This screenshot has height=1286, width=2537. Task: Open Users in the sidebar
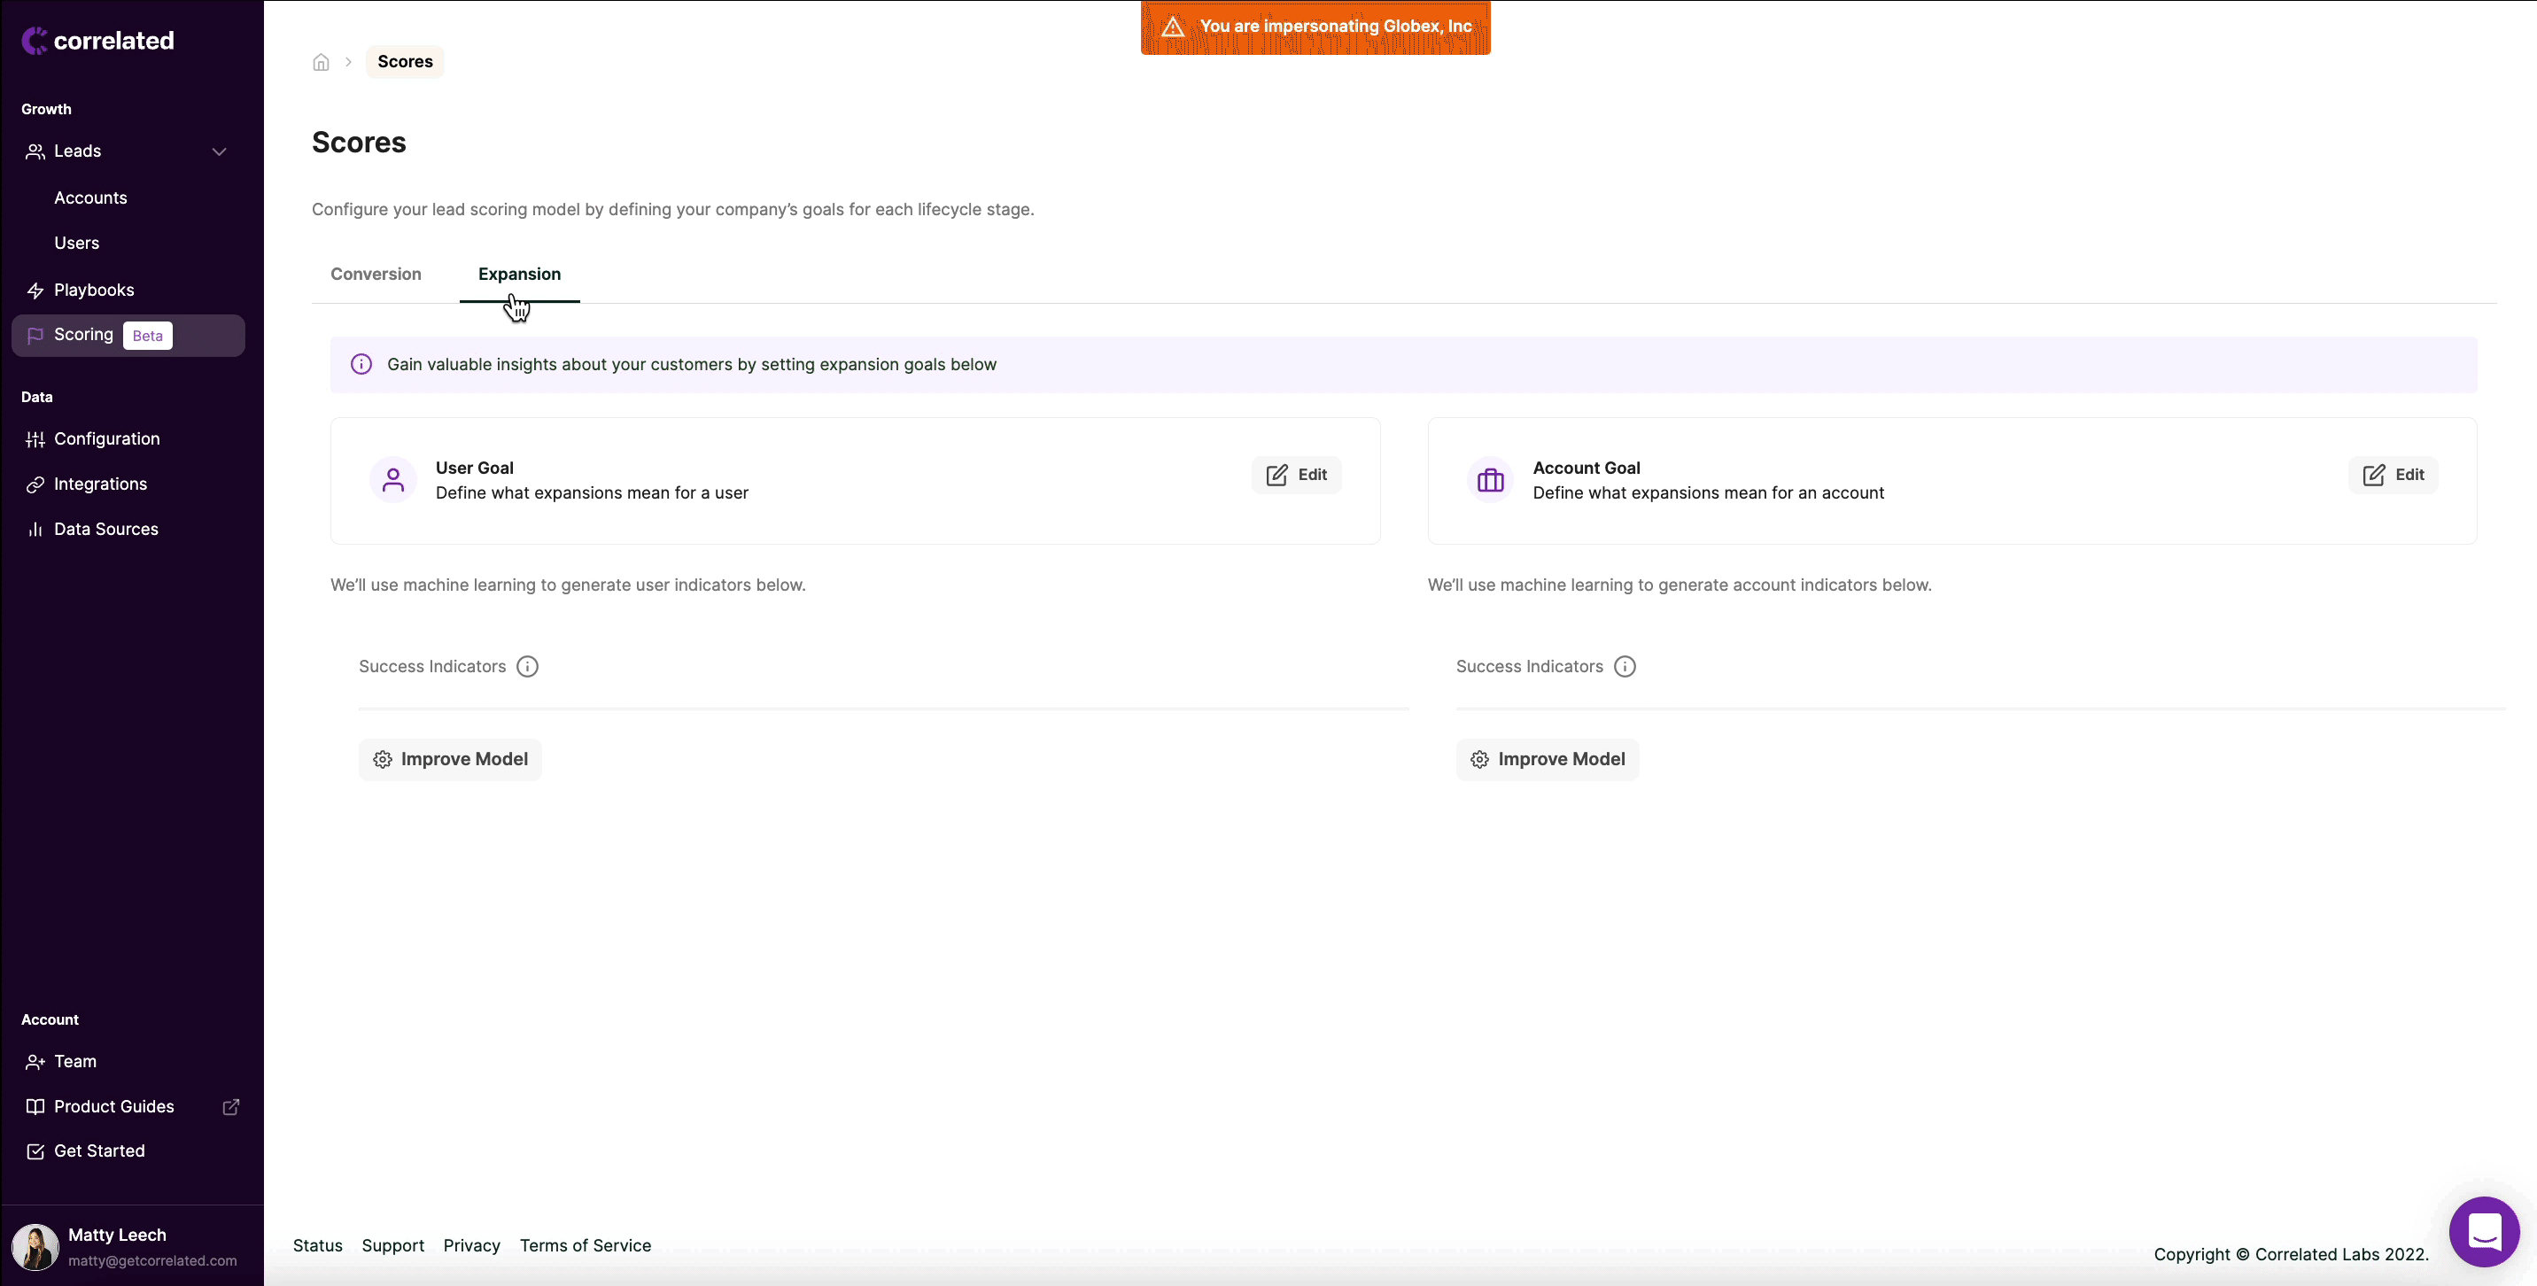[x=77, y=244]
